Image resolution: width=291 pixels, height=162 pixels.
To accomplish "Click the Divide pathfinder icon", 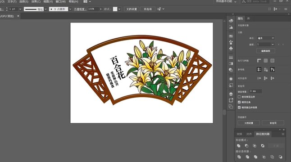I will tap(239, 157).
